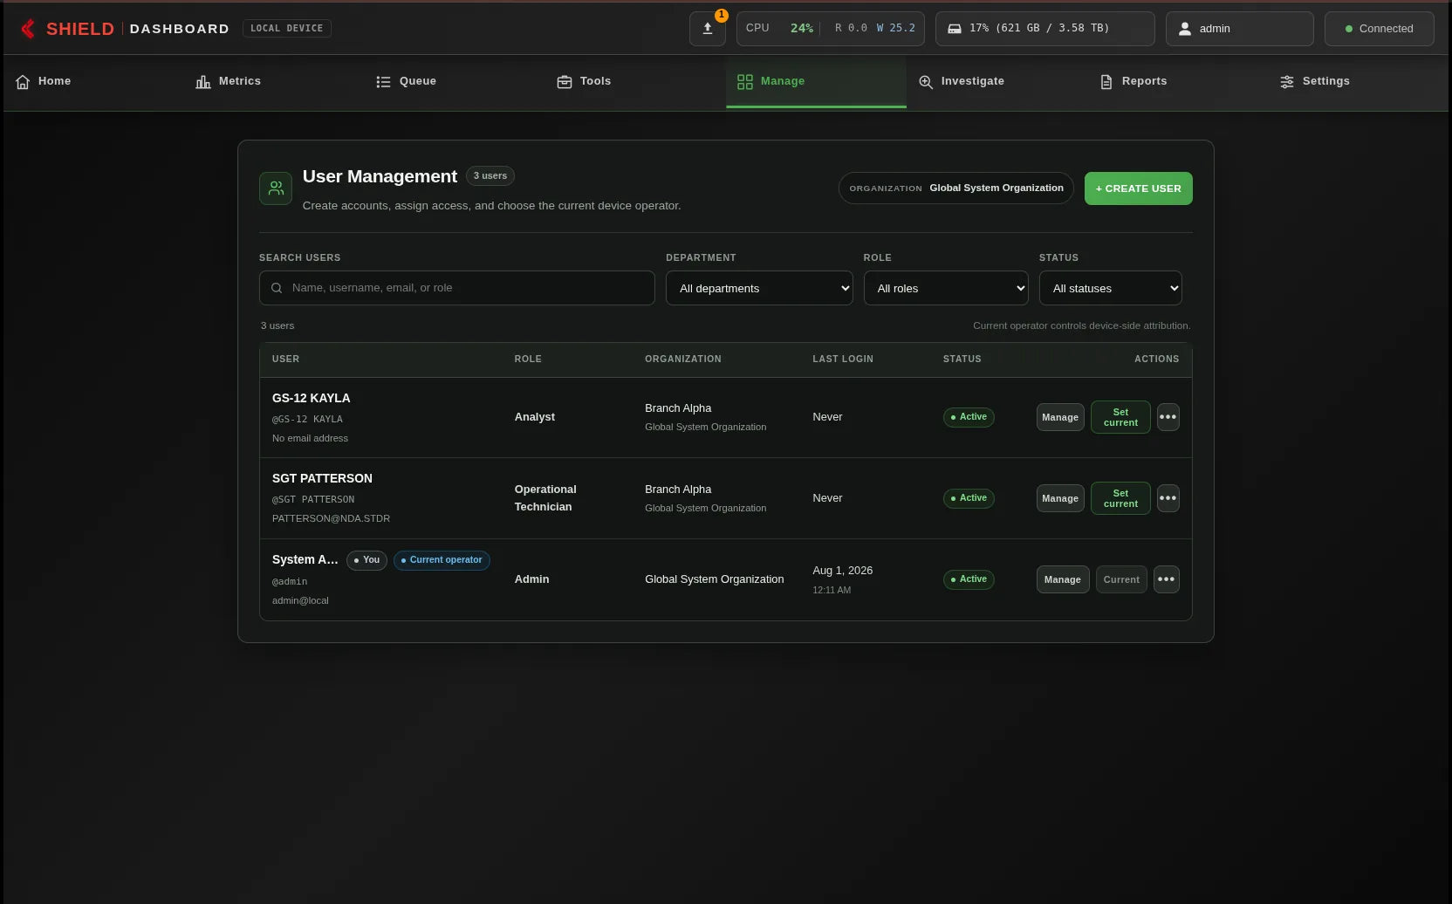
Task: Open more actions for GS-12 KAYLA
Action: pyautogui.click(x=1168, y=417)
